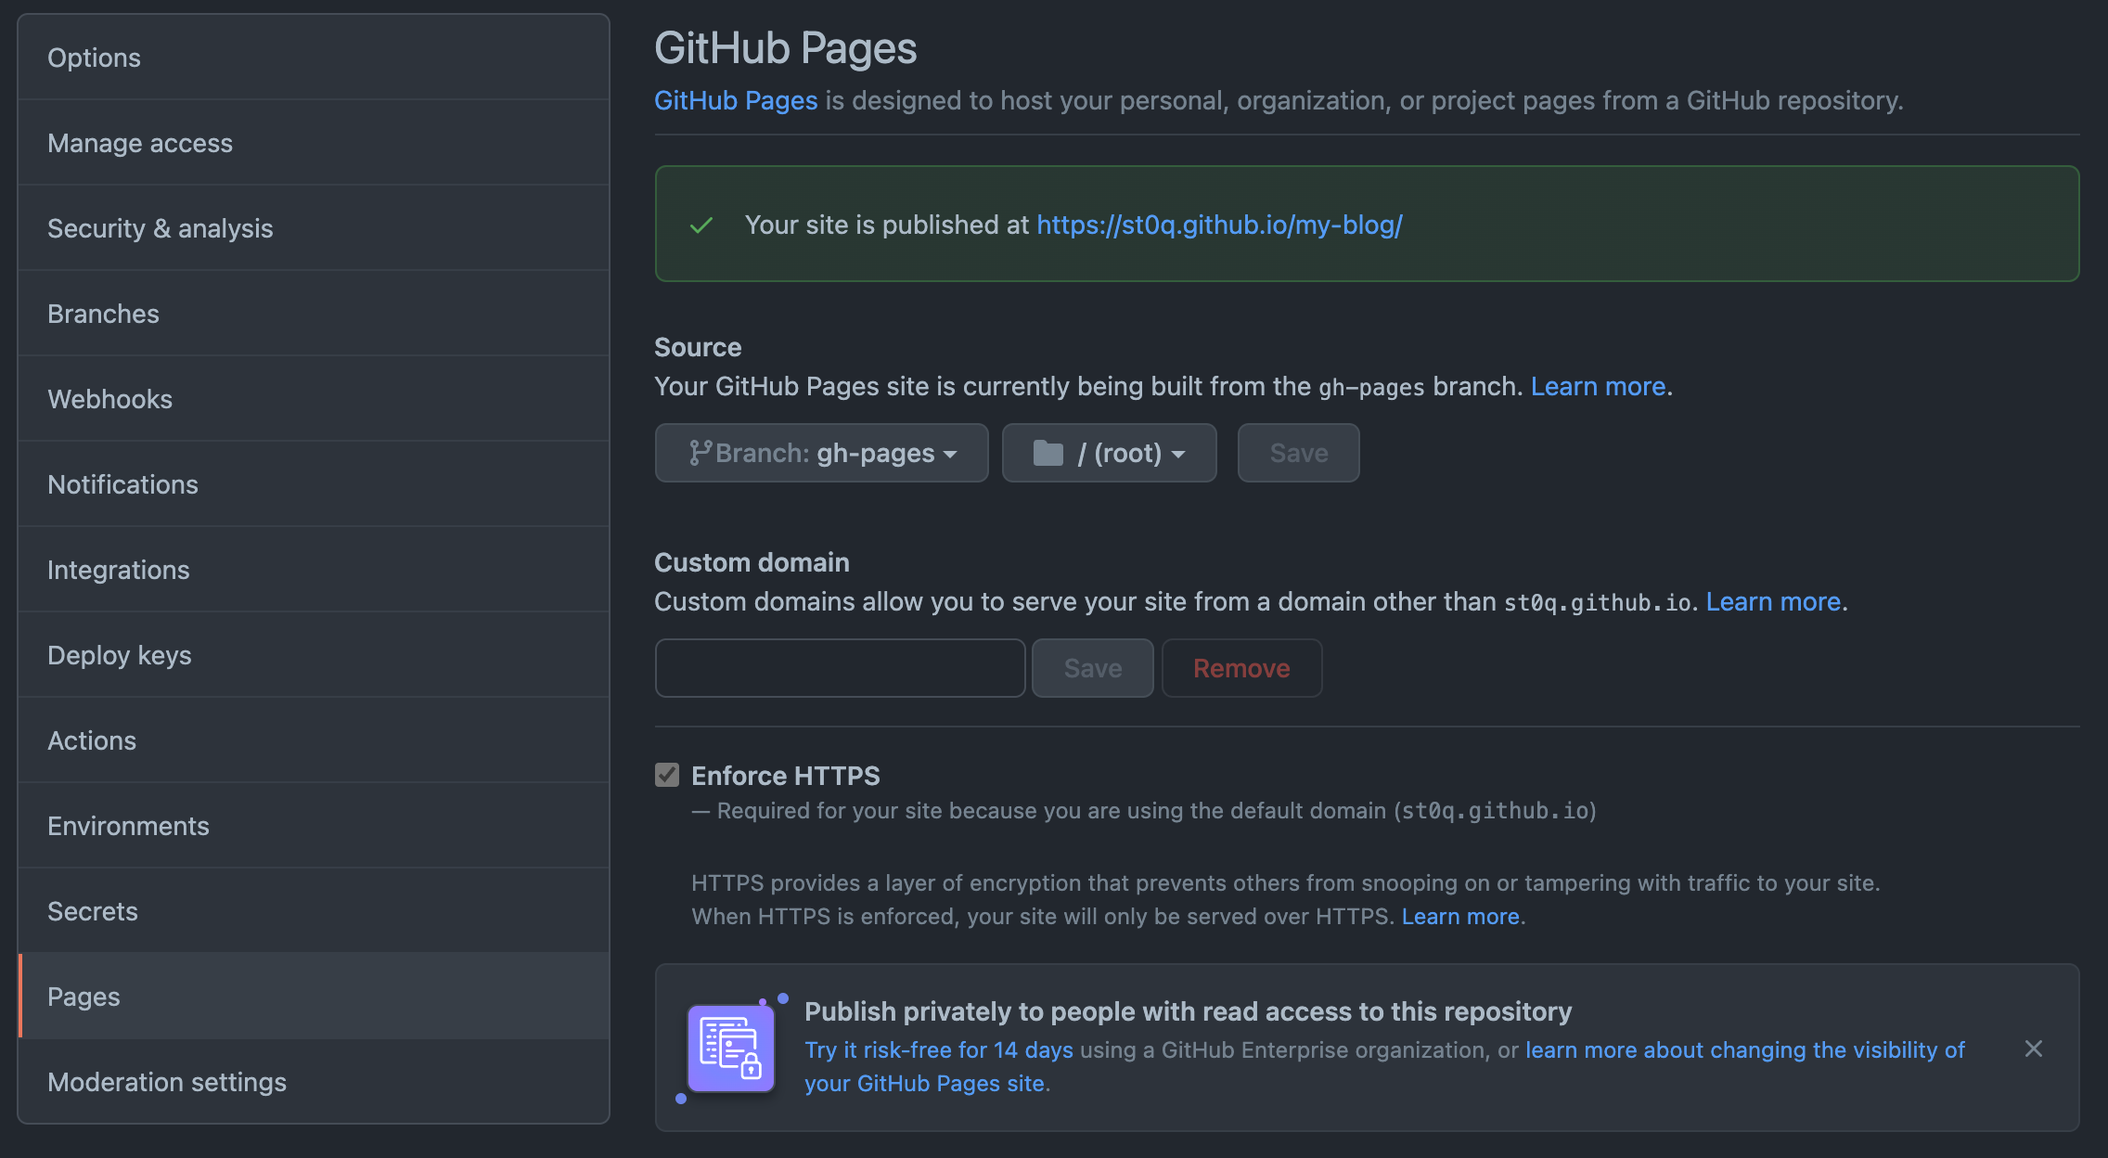This screenshot has width=2108, height=1158.
Task: Open Security & analysis settings
Action: click(x=314, y=228)
